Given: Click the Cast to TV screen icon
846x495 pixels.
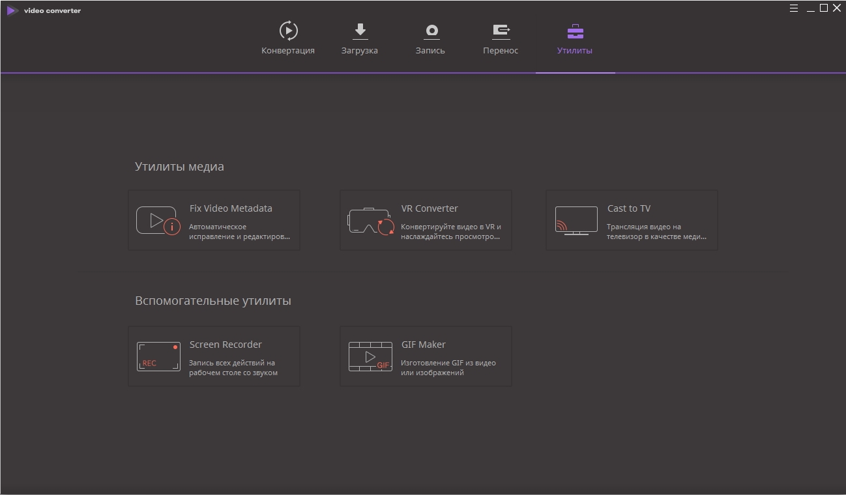Looking at the screenshot, I should (576, 220).
